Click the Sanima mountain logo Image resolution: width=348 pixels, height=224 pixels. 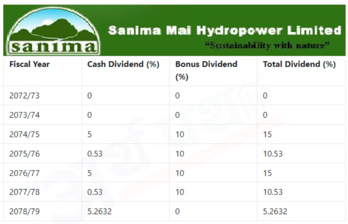(x=53, y=31)
